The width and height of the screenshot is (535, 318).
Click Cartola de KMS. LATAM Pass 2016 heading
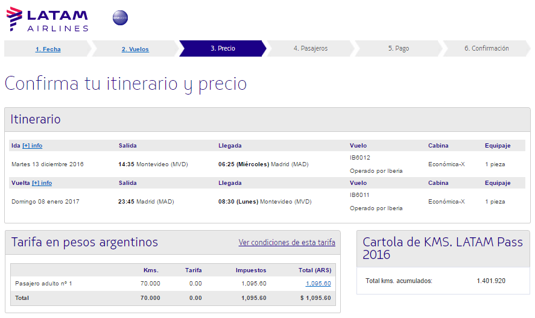click(443, 249)
